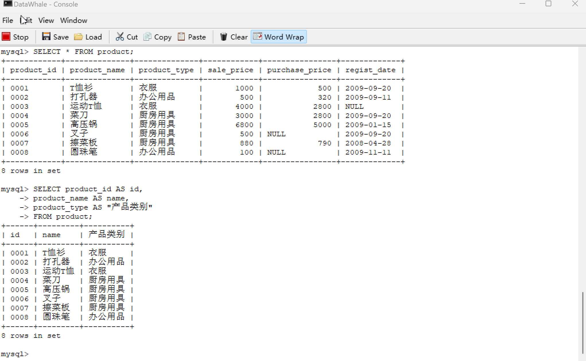This screenshot has height=361, width=586.
Task: Click the Paste text label in toolbar
Action: tap(197, 37)
